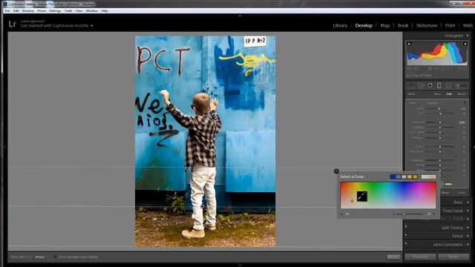Open the Photo menu
Viewport: 475px width, 267px height.
tap(42, 11)
